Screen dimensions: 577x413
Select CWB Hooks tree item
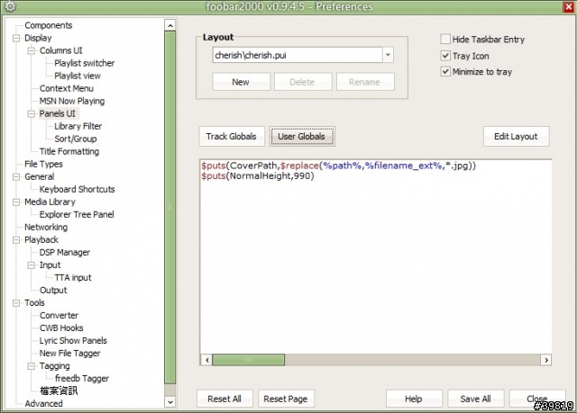[x=61, y=328]
